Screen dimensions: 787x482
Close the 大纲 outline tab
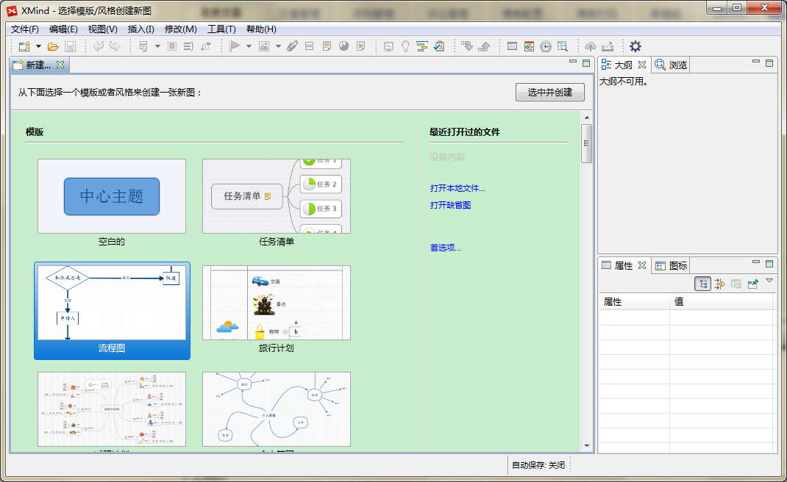click(x=642, y=65)
